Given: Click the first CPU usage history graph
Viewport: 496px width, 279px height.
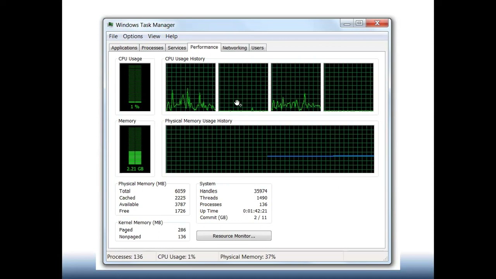Looking at the screenshot, I should click(191, 87).
